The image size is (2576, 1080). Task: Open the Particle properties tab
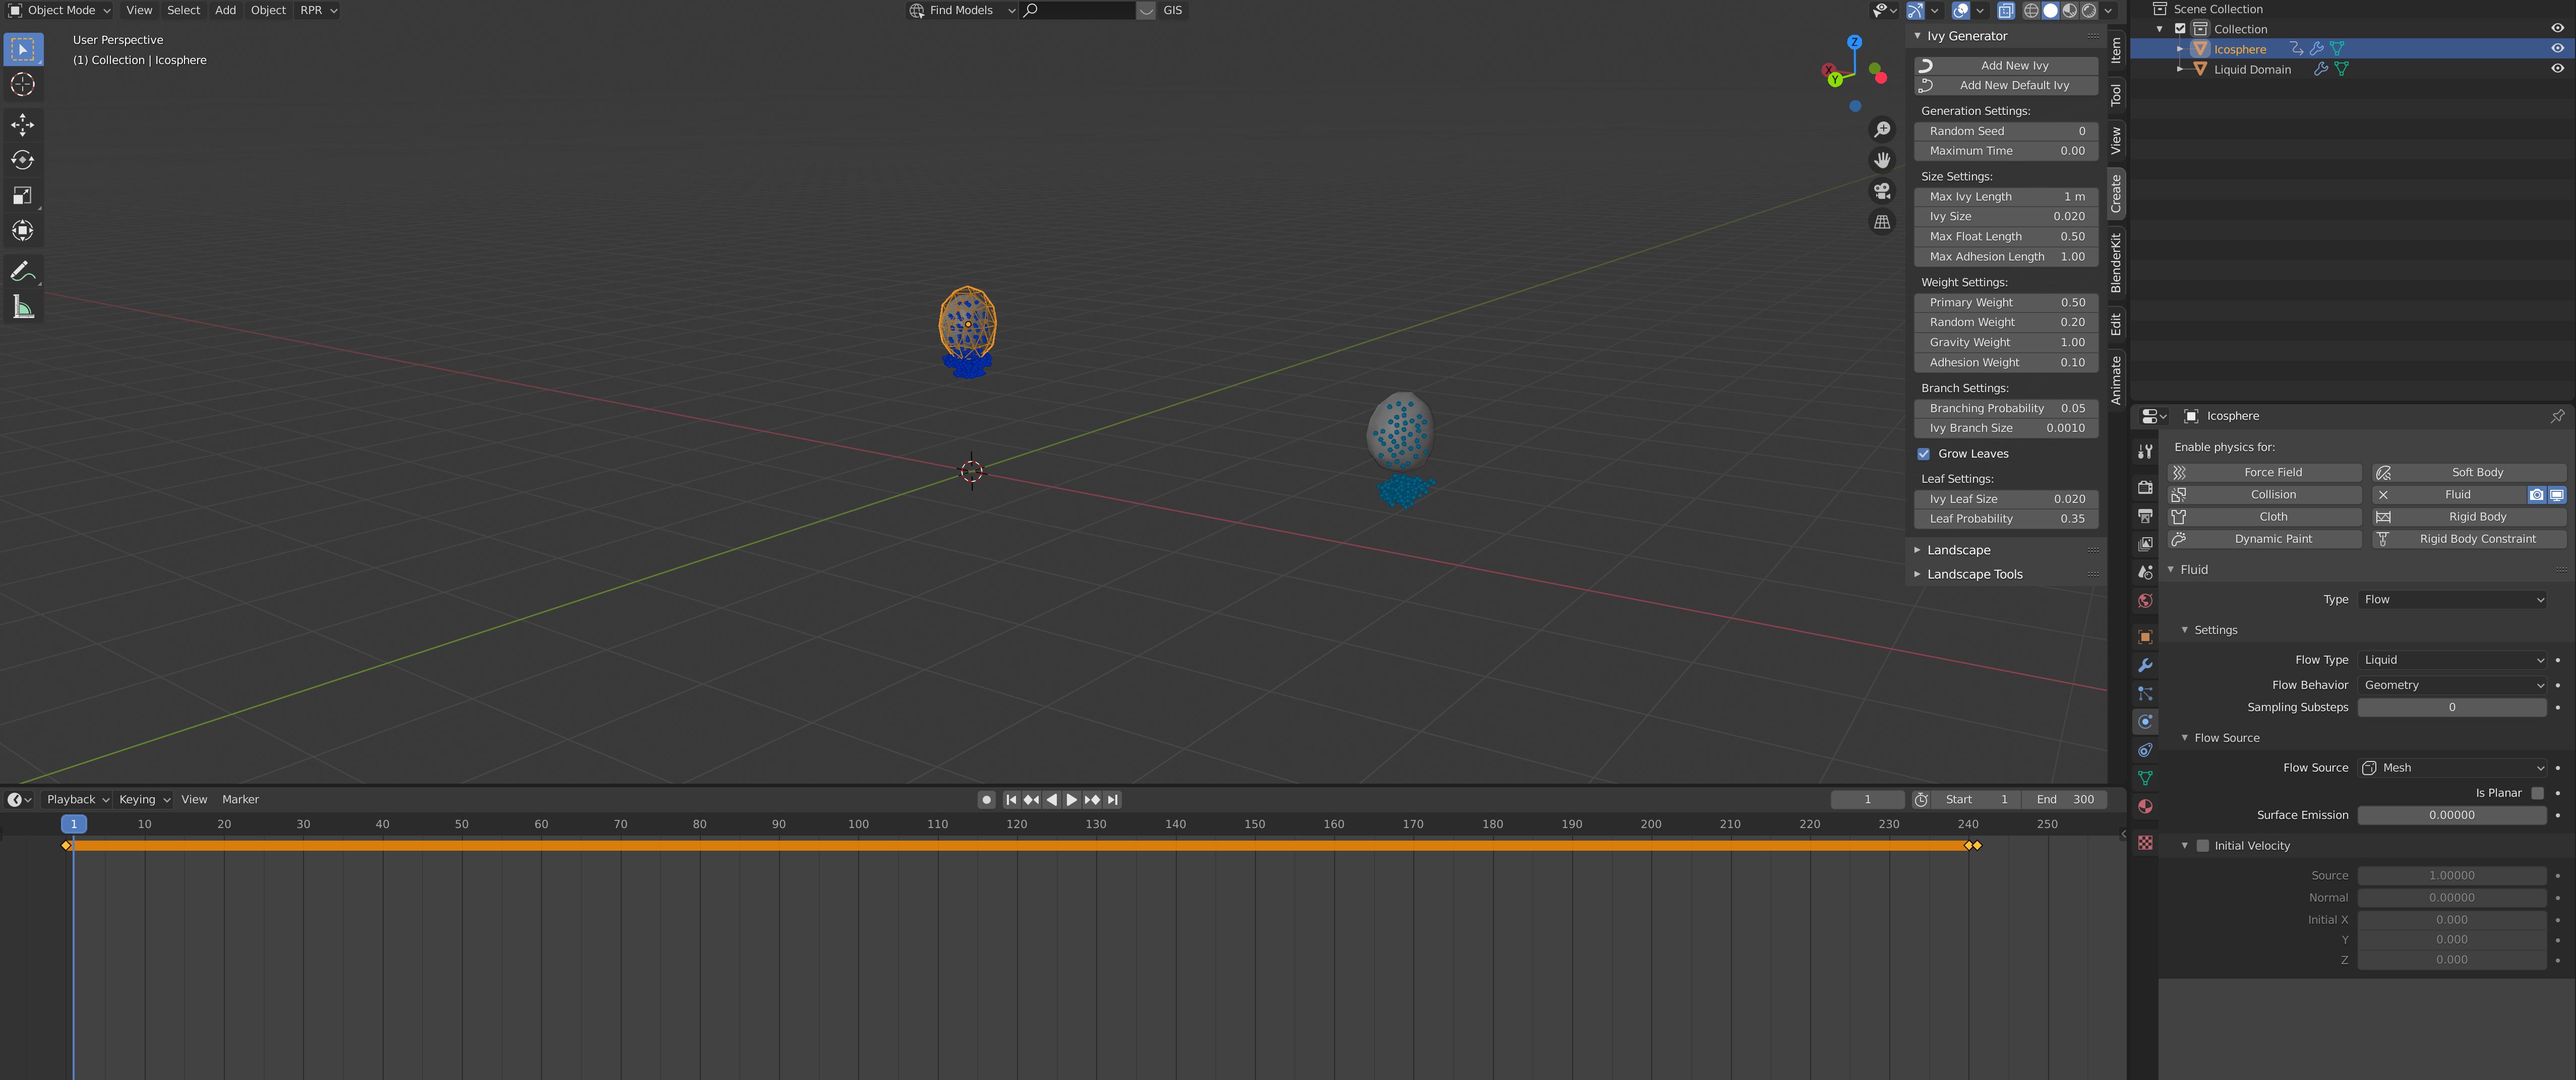click(x=2145, y=693)
